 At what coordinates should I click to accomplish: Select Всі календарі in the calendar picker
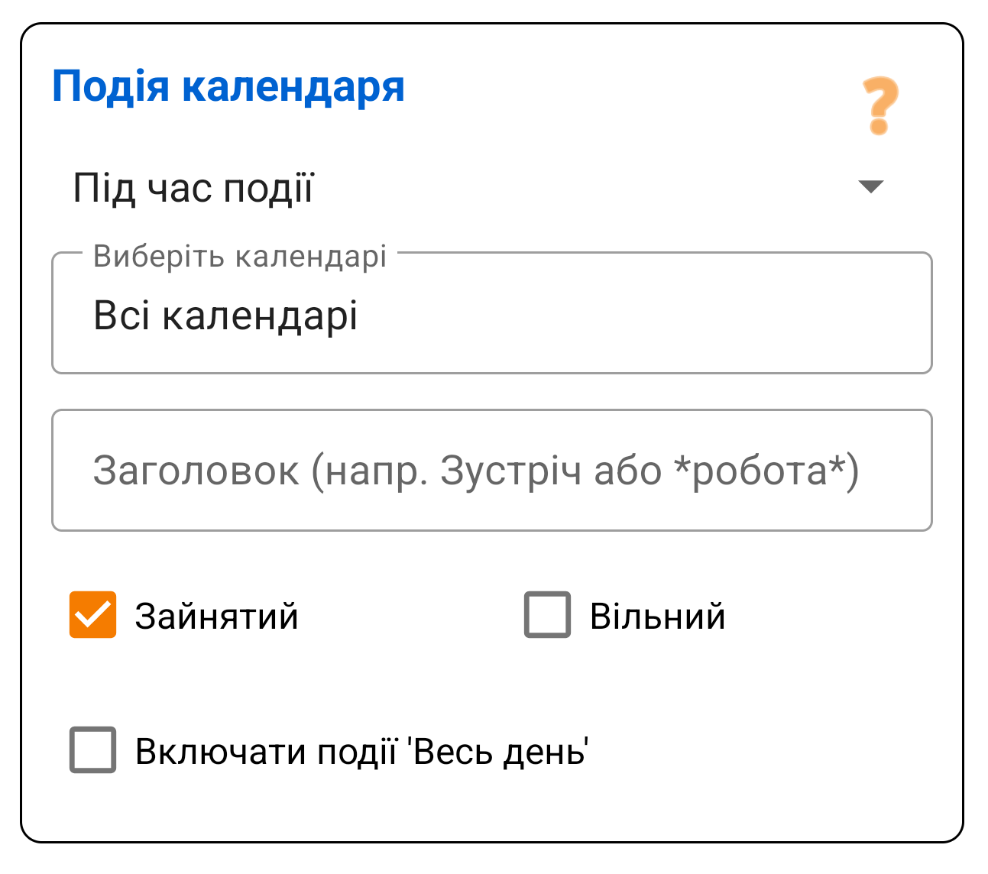pyautogui.click(x=225, y=315)
